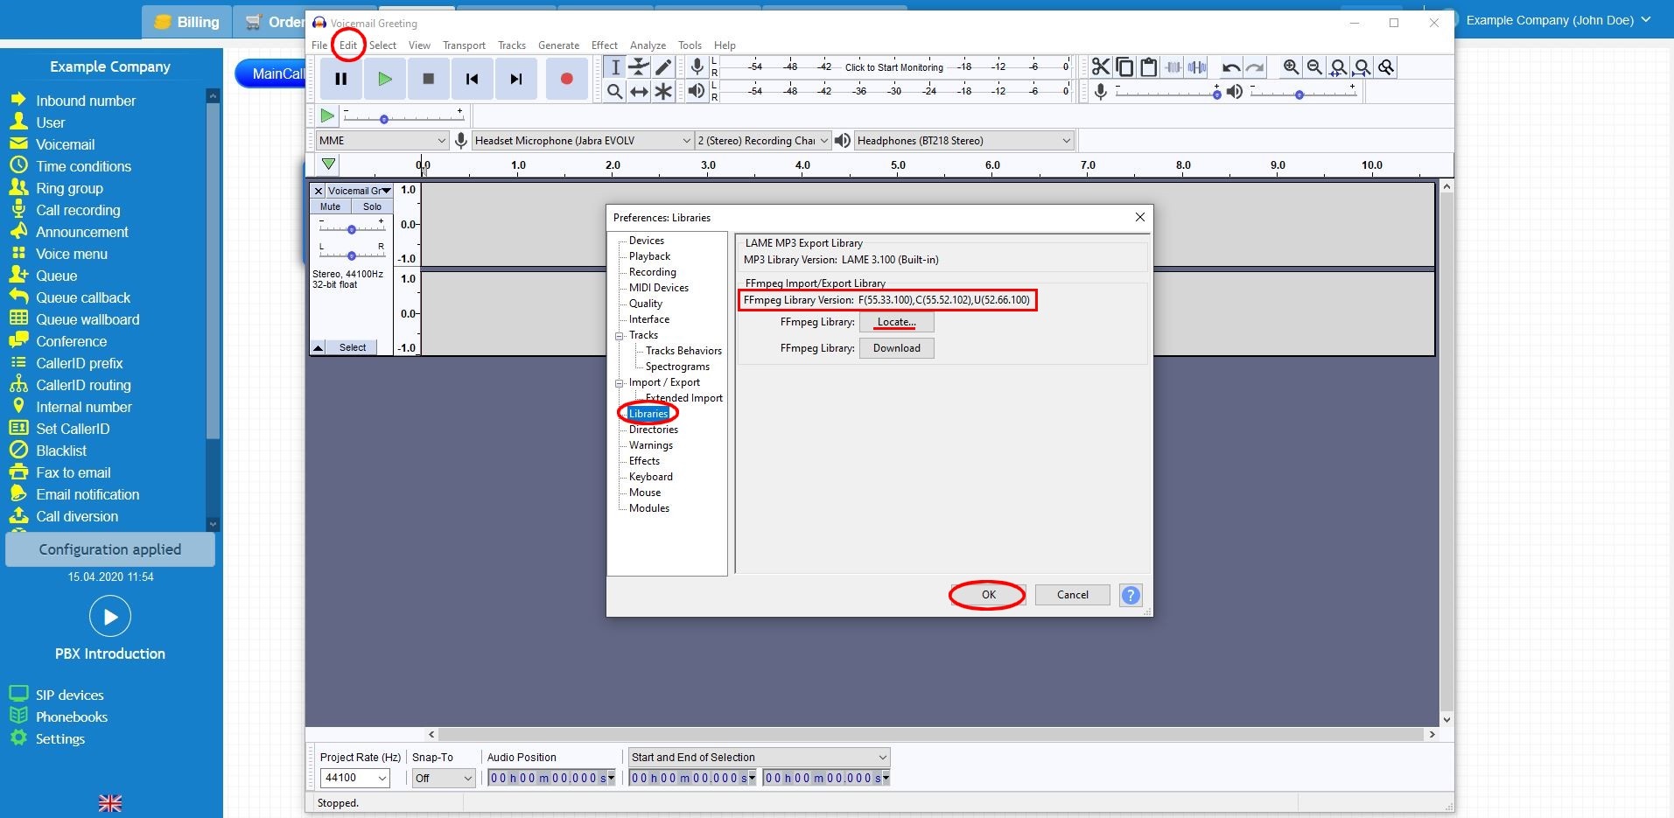Click Fit Selection to Width zoom icon
The width and height of the screenshot is (1674, 818).
[x=1338, y=67]
